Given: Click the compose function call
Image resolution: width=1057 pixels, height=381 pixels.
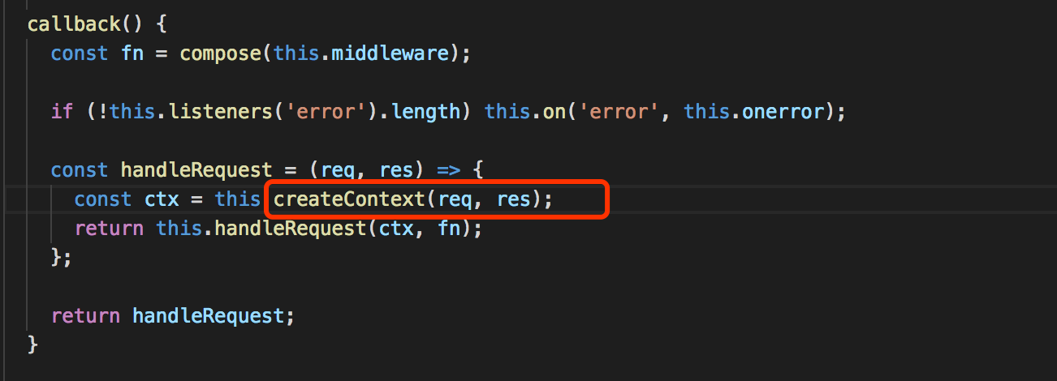Looking at the screenshot, I should [226, 54].
